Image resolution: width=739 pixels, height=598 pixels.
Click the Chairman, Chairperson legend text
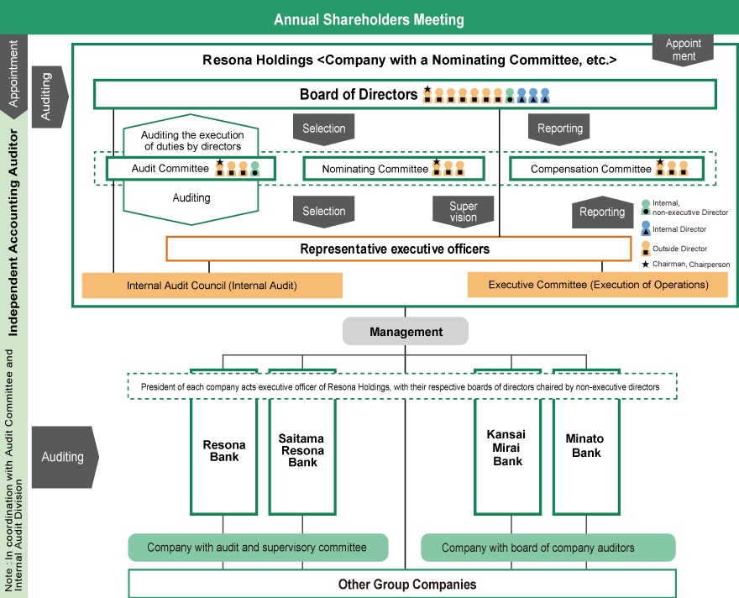click(x=691, y=264)
